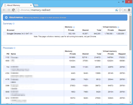The width and height of the screenshot is (133, 105).
Task: Click PID 4848 in processes table
Action: [x=7, y=92]
